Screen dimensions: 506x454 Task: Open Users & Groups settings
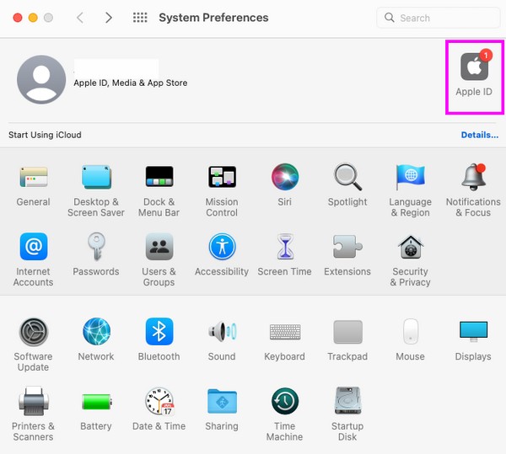tap(159, 247)
